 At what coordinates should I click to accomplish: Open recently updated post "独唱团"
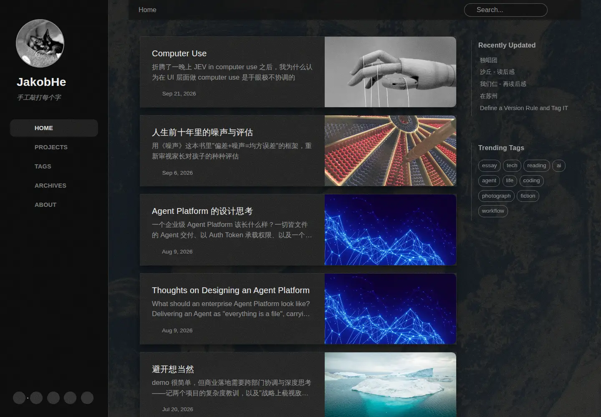488,60
